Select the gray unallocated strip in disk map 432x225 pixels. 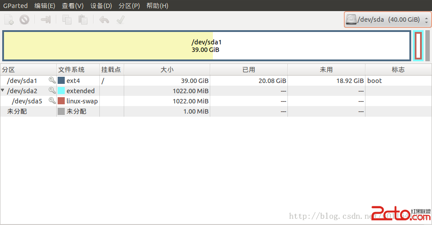click(x=428, y=46)
